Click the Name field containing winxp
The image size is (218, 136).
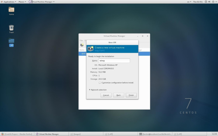[114, 61]
